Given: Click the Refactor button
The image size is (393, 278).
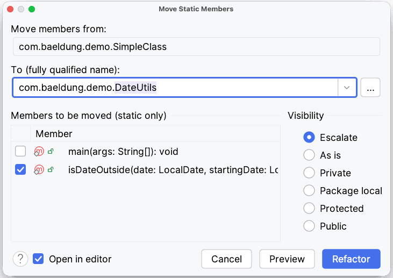Looking at the screenshot, I should click(351, 259).
